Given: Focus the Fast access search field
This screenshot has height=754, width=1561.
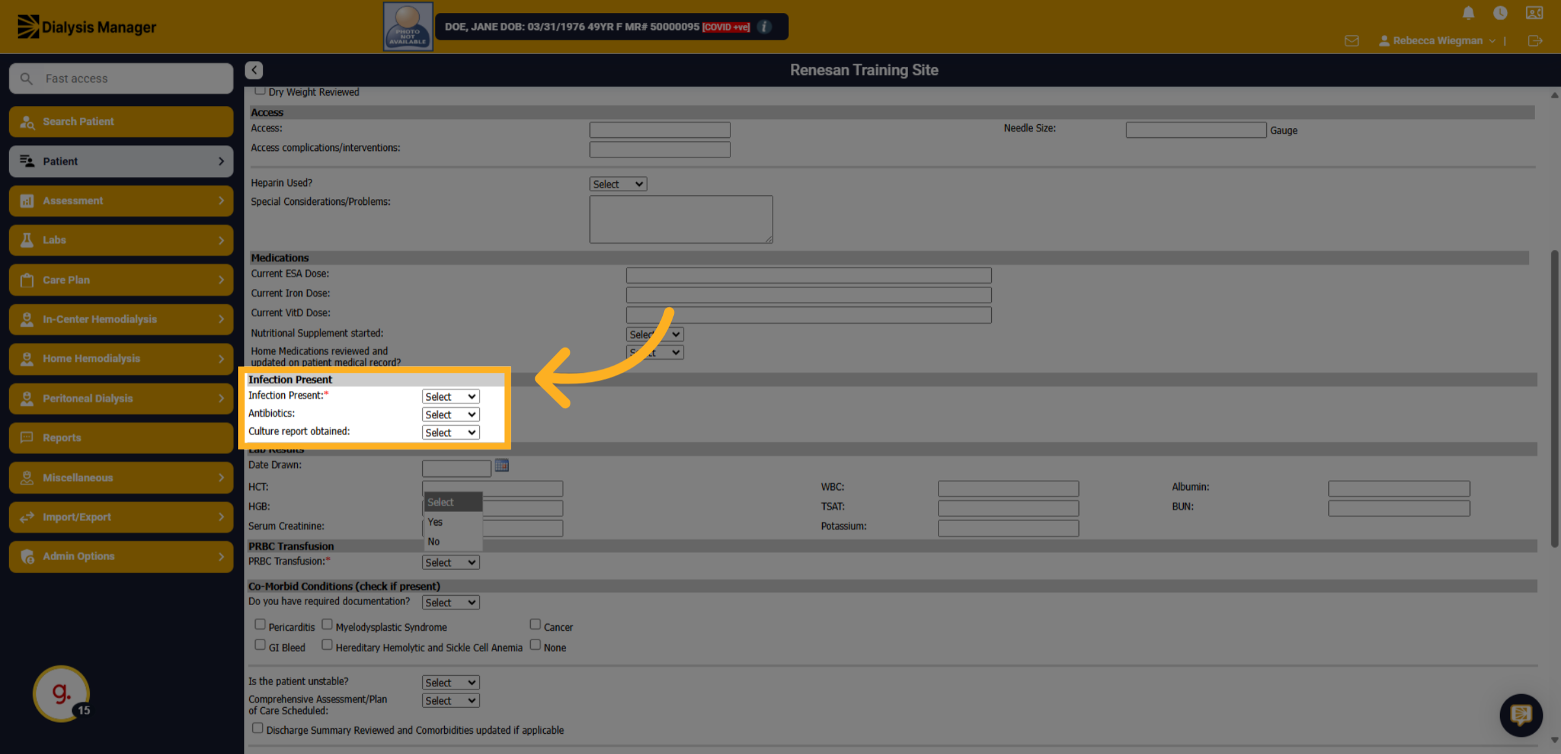Looking at the screenshot, I should pyautogui.click(x=122, y=79).
